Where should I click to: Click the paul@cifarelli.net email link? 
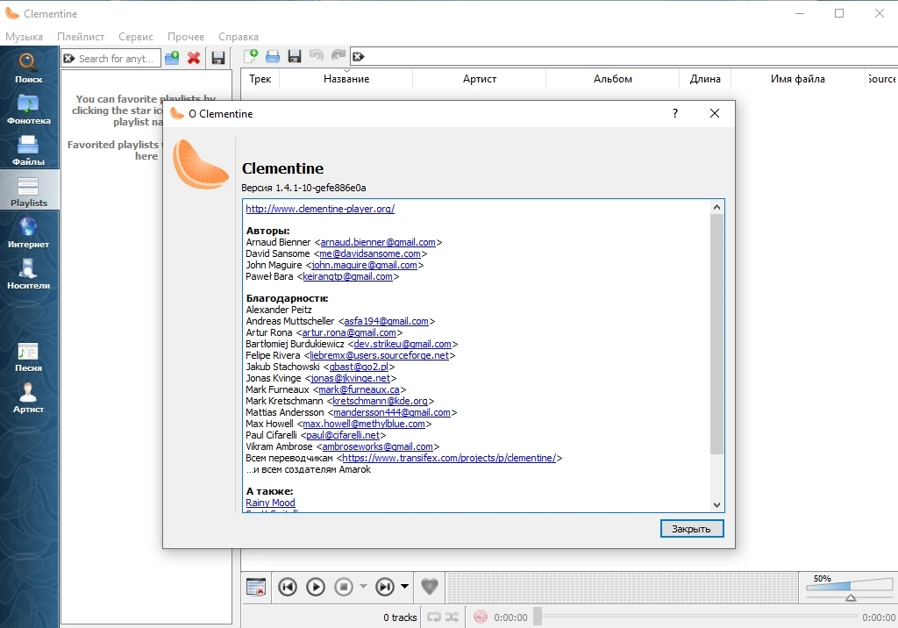343,435
